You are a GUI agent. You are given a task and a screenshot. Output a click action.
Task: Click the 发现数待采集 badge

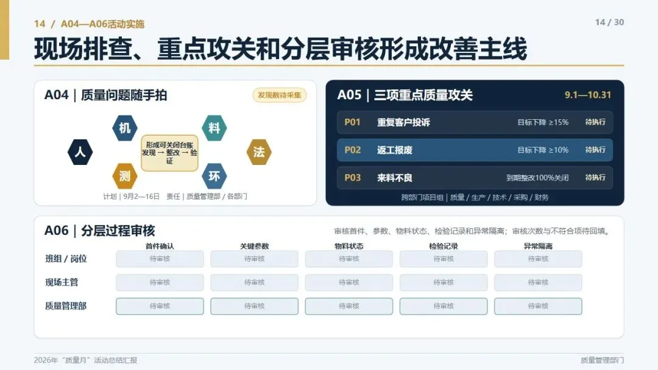click(280, 95)
